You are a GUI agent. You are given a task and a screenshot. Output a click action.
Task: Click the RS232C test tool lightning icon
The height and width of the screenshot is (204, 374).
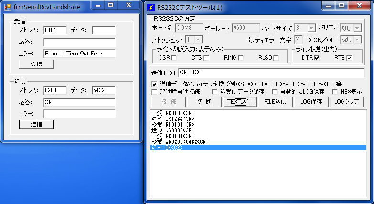[x=151, y=7]
